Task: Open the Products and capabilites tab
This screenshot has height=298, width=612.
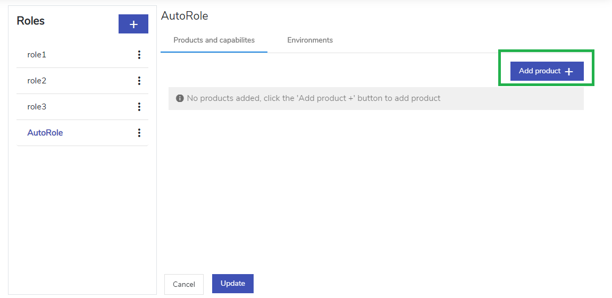Action: [x=214, y=40]
